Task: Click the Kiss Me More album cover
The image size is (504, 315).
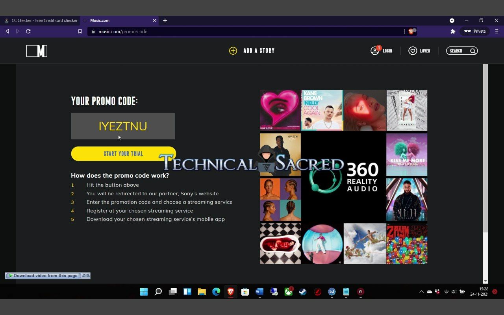Action: (407, 154)
